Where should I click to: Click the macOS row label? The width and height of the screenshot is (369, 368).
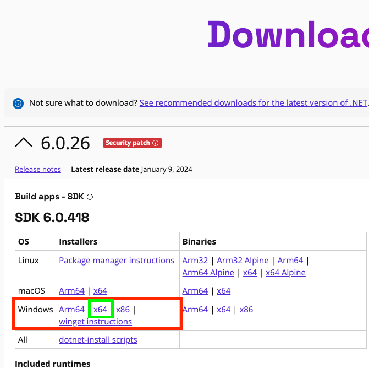pyautogui.click(x=31, y=291)
